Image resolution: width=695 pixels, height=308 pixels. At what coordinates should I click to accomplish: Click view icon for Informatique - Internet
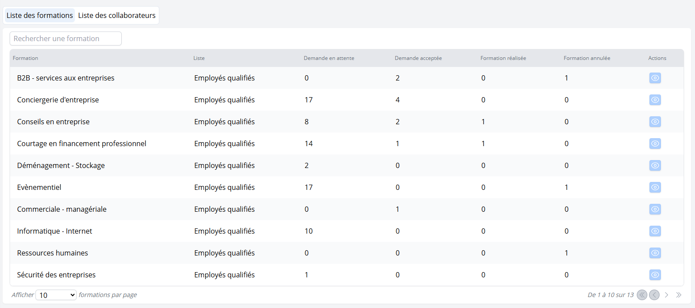(x=655, y=231)
